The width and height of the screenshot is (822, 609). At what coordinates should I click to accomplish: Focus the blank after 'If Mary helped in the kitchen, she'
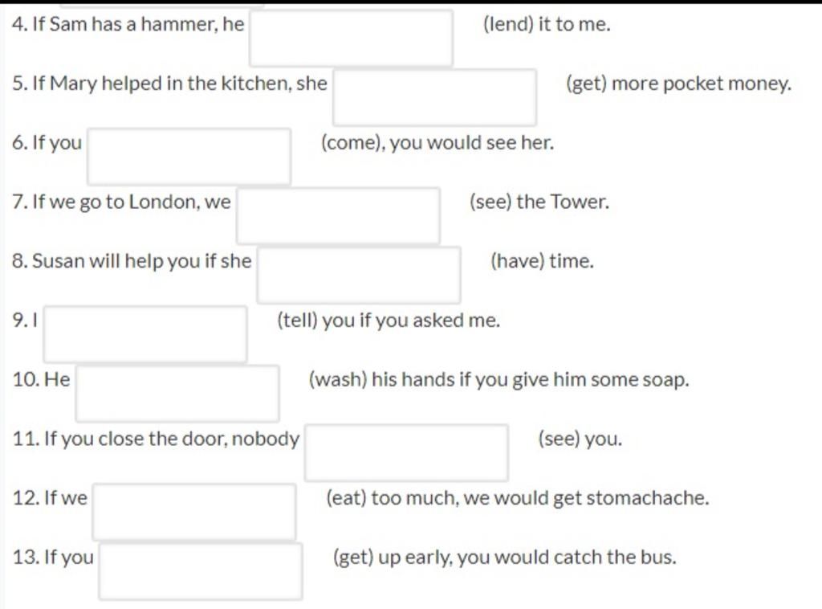click(x=434, y=97)
